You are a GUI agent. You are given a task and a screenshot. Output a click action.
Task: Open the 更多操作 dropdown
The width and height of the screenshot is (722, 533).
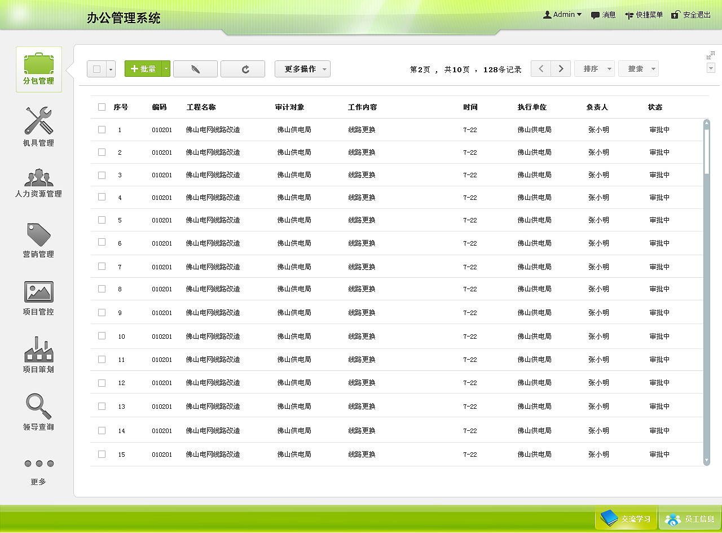[x=302, y=68]
